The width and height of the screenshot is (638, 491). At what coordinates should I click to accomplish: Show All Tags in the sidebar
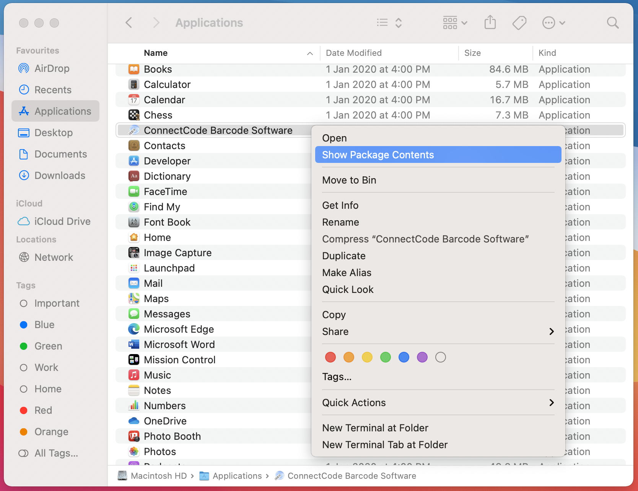(x=55, y=453)
